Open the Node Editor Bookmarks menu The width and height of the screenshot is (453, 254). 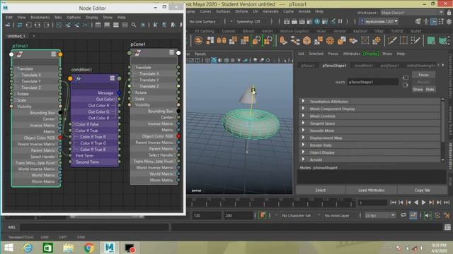click(40, 17)
